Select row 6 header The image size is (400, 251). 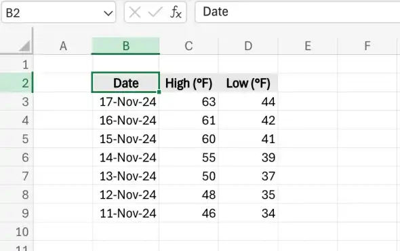16,157
